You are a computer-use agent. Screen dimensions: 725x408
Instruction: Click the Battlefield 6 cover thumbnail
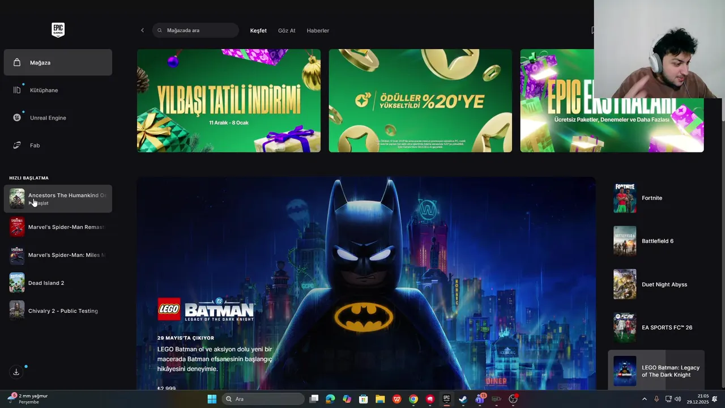(x=625, y=241)
